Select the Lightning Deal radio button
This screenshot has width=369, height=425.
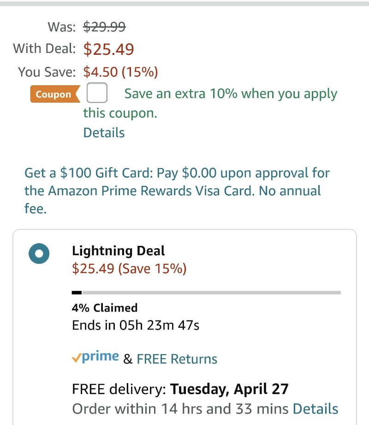[x=39, y=253]
